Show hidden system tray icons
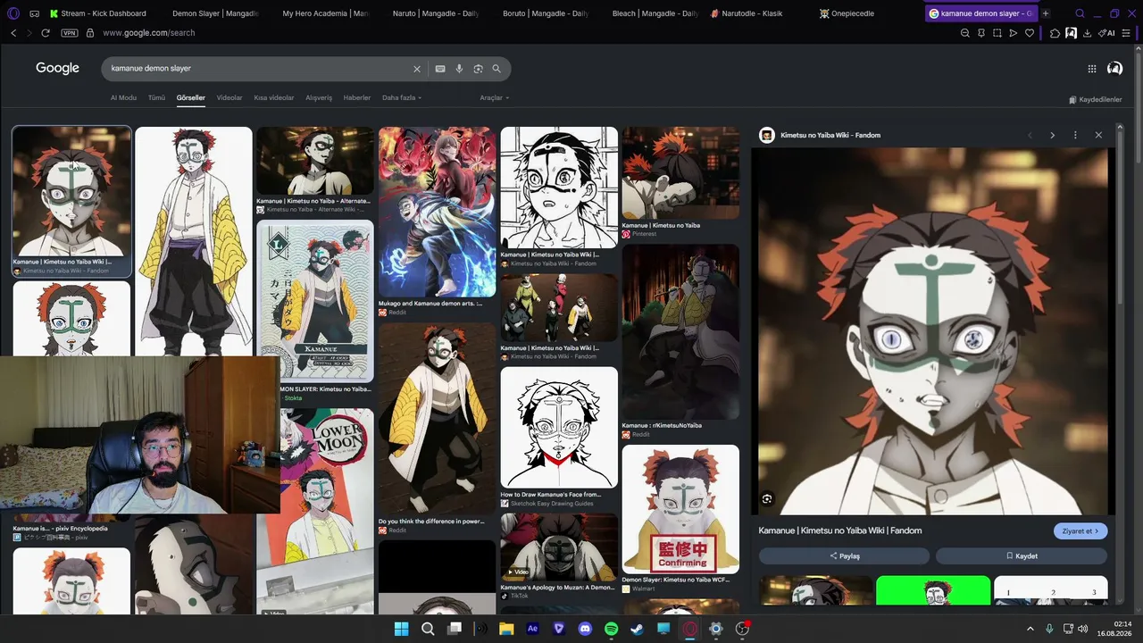 1030,629
